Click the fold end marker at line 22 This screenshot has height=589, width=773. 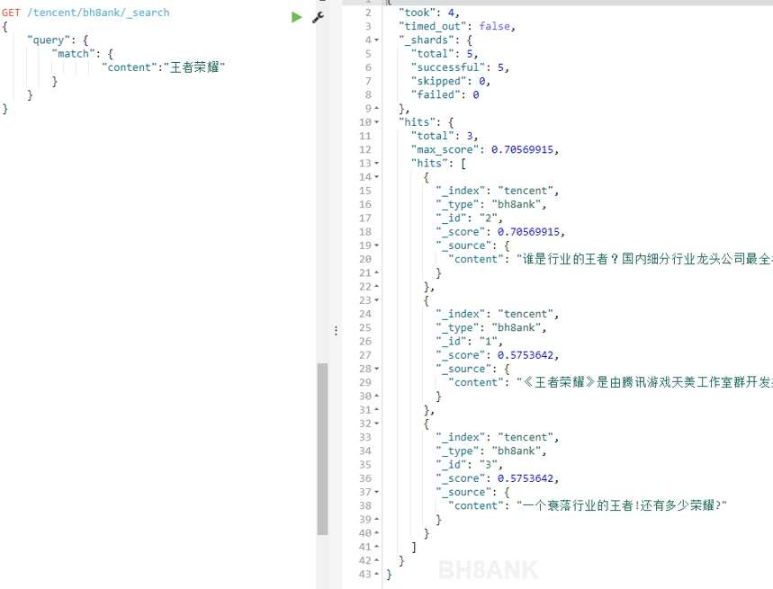pyautogui.click(x=377, y=286)
